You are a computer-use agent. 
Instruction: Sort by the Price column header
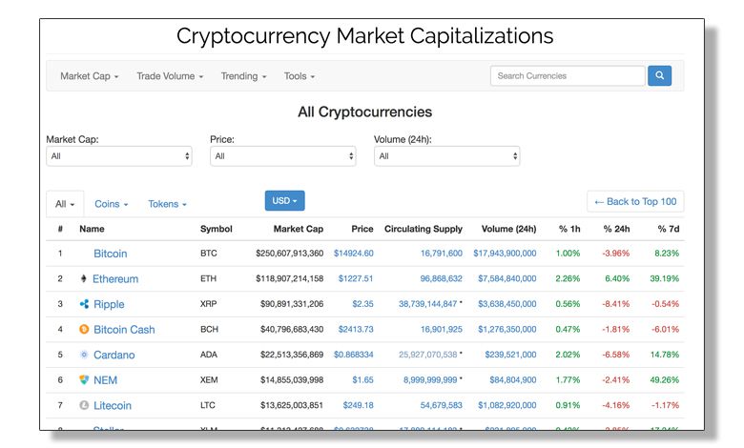[362, 229]
